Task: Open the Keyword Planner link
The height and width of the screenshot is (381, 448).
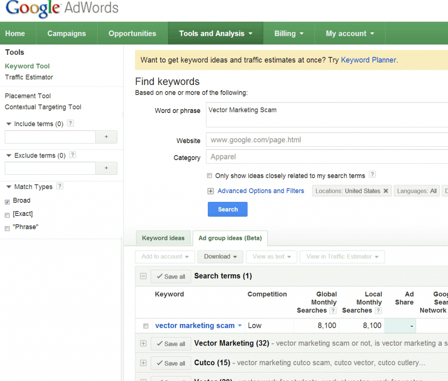Action: click(368, 60)
